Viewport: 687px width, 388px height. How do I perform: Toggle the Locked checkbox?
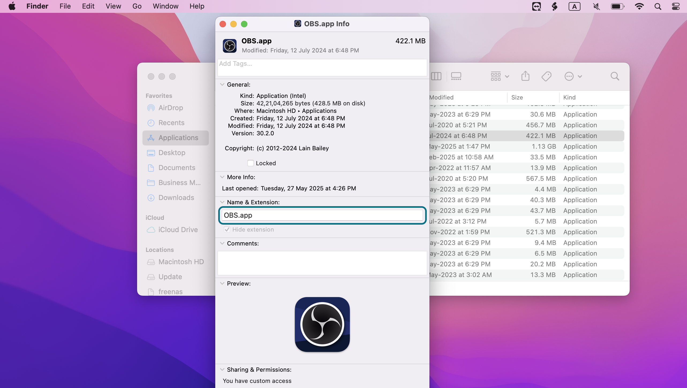[251, 163]
